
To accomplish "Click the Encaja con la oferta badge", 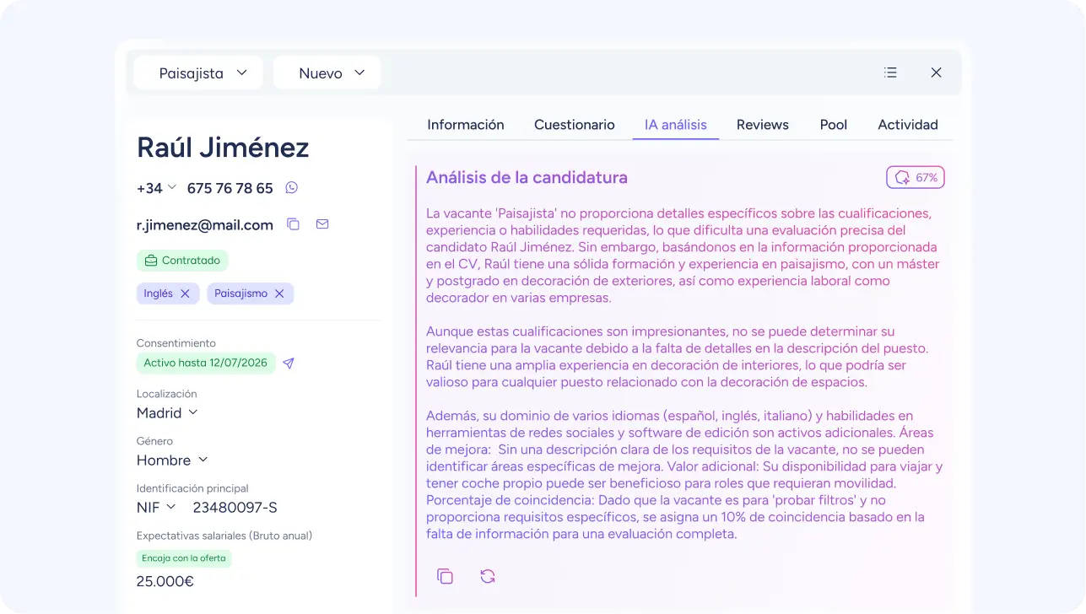I will (x=183, y=558).
